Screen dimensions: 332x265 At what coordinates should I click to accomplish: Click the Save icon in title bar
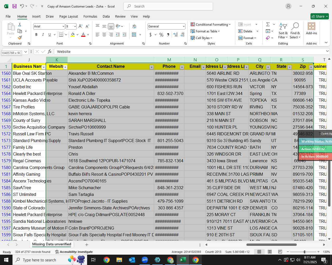tap(15, 6)
